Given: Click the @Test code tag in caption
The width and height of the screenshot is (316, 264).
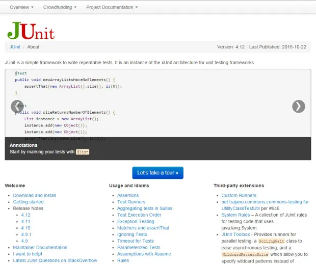Looking at the screenshot, I should pyautogui.click(x=83, y=152).
